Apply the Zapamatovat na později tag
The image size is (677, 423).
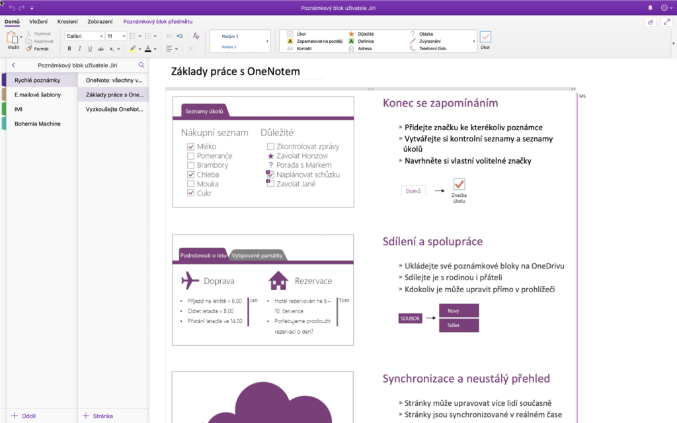[x=315, y=41]
